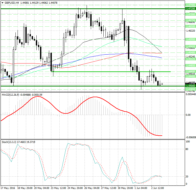Screen dimensions: 196x191
Task: Click the 18 May 20:00 time label
Action: [x=25, y=188]
